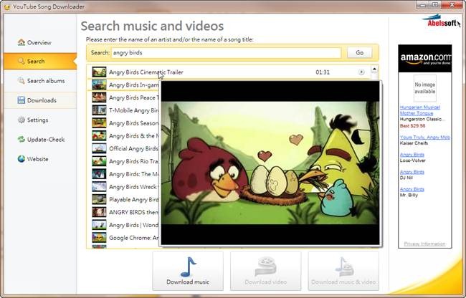
Task: Click the search text field containing angry birds
Action: [226, 53]
